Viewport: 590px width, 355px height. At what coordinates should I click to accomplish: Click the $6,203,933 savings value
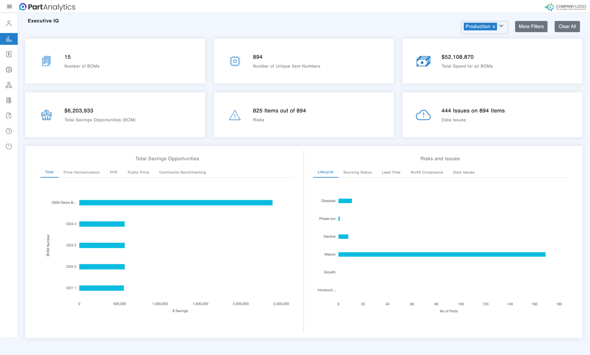(79, 111)
